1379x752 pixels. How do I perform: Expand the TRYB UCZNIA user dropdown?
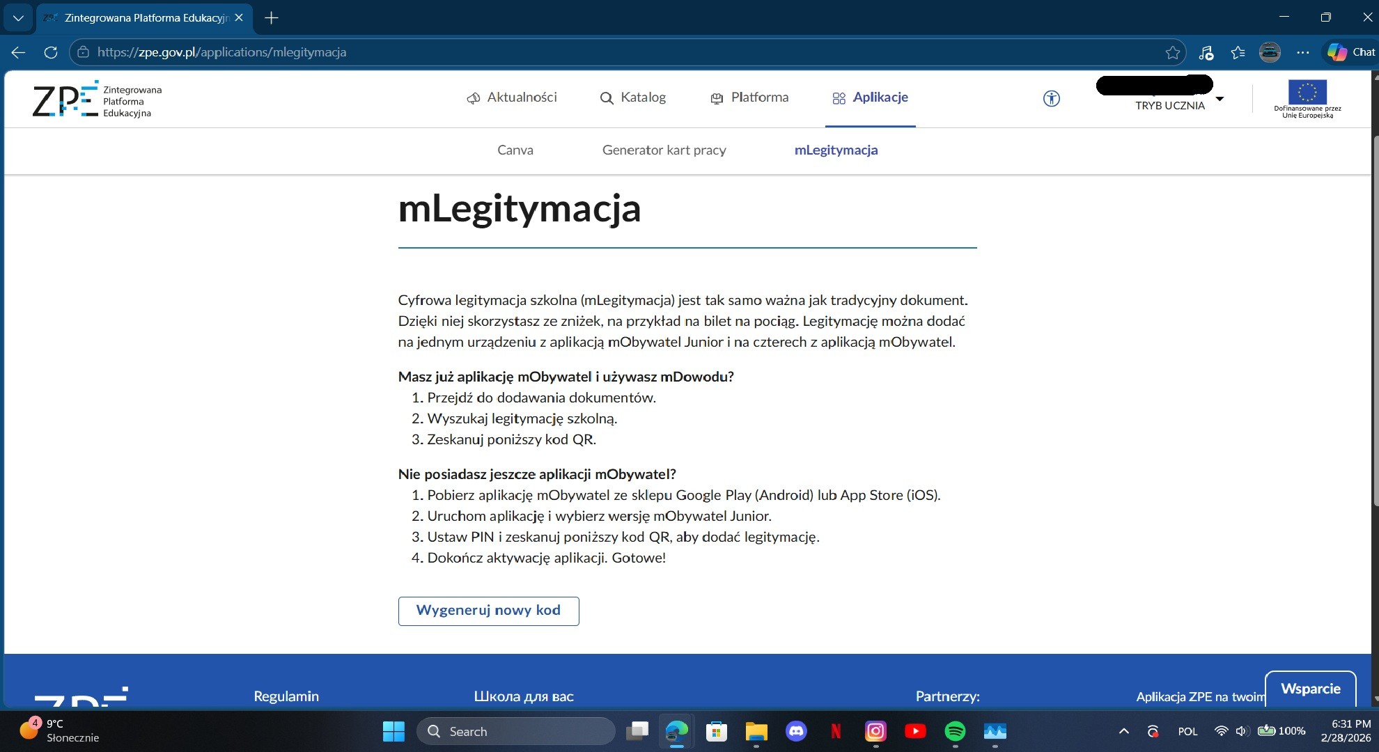pyautogui.click(x=1220, y=99)
